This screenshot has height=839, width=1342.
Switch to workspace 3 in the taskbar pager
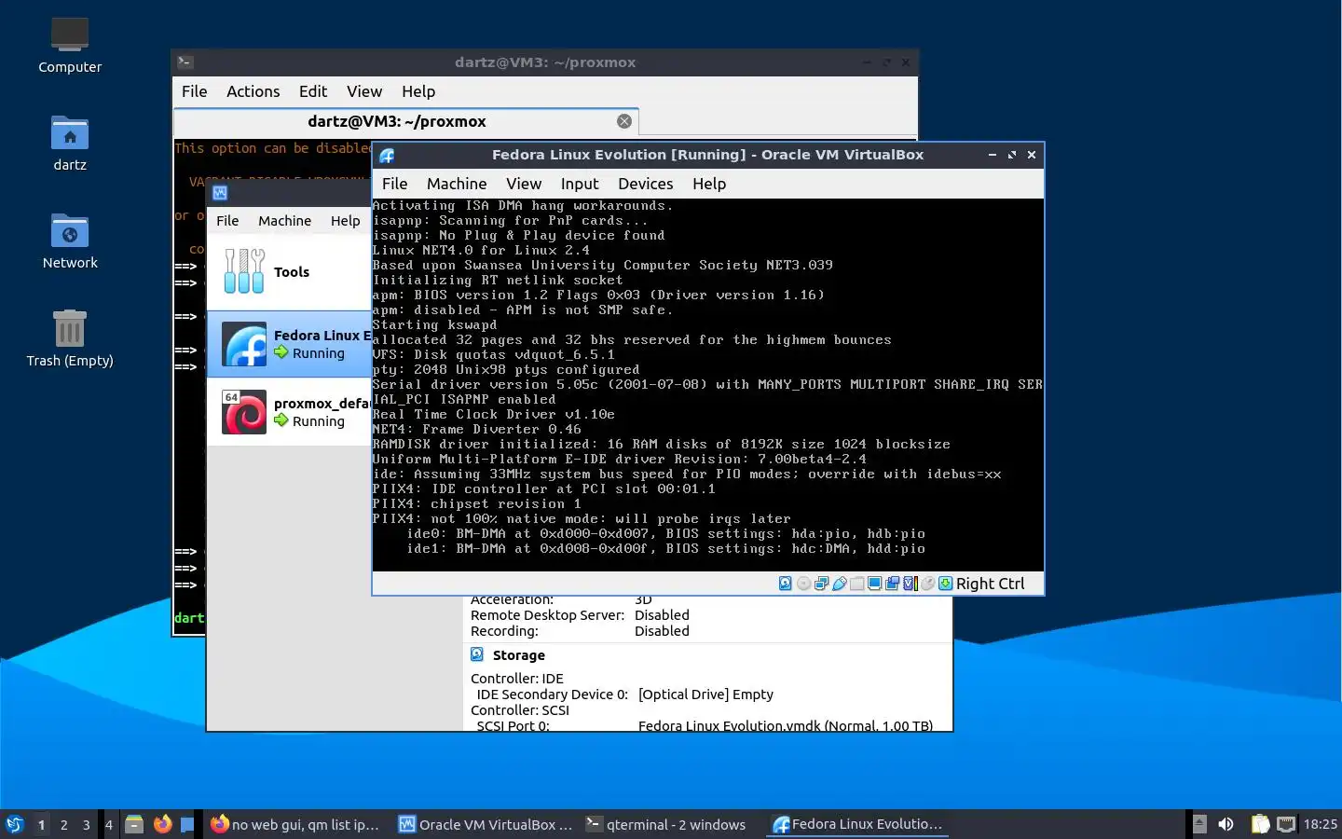pyautogui.click(x=86, y=824)
